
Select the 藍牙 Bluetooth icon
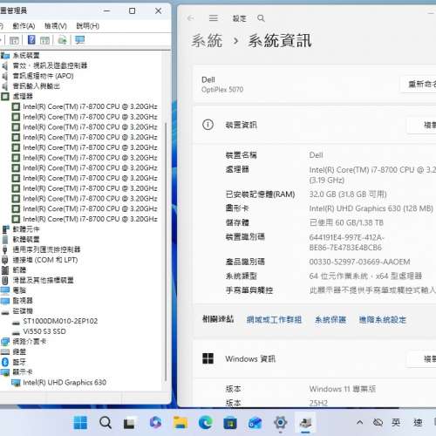[5, 362]
